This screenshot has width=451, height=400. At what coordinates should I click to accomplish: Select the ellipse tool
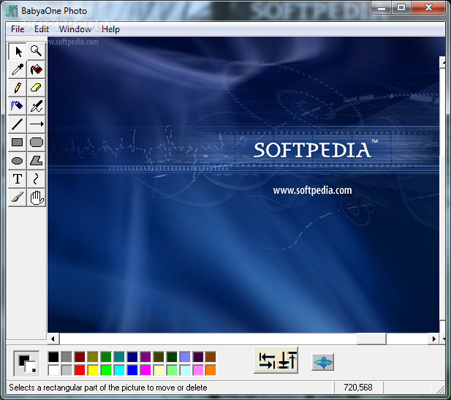tap(18, 161)
